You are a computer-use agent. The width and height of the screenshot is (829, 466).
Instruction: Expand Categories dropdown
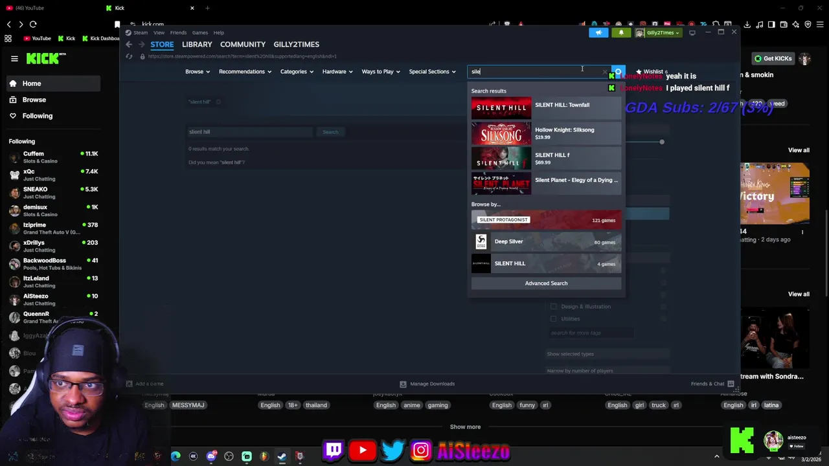tap(297, 72)
